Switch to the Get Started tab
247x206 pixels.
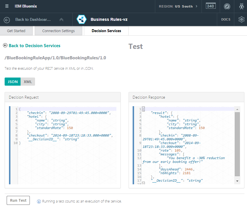(16, 31)
